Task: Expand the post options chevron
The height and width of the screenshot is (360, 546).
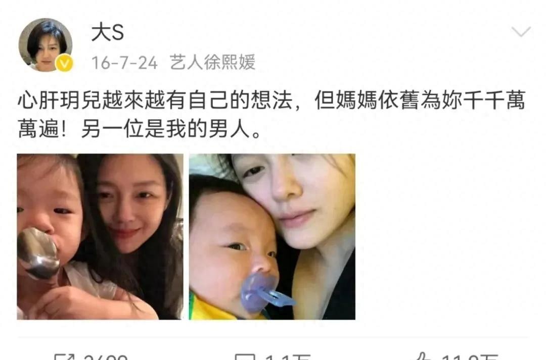Action: coord(521,32)
